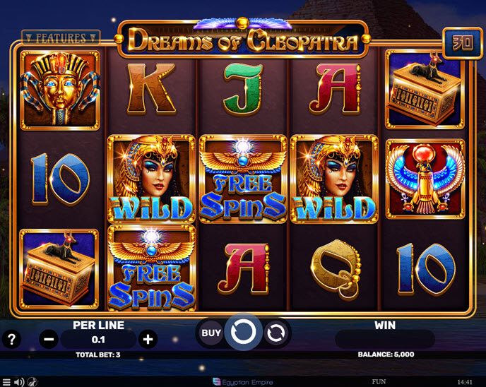Mute the game sound
Viewport: 486px width, 387px height.
(19, 382)
